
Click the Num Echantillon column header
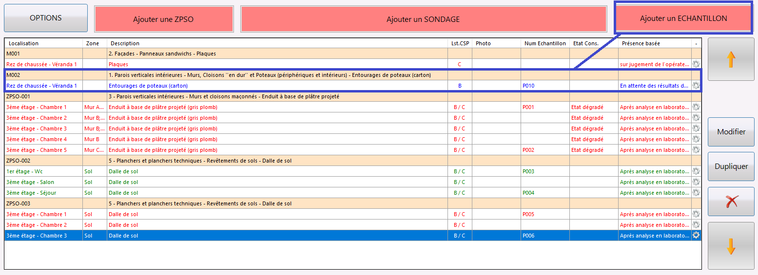[x=545, y=43]
